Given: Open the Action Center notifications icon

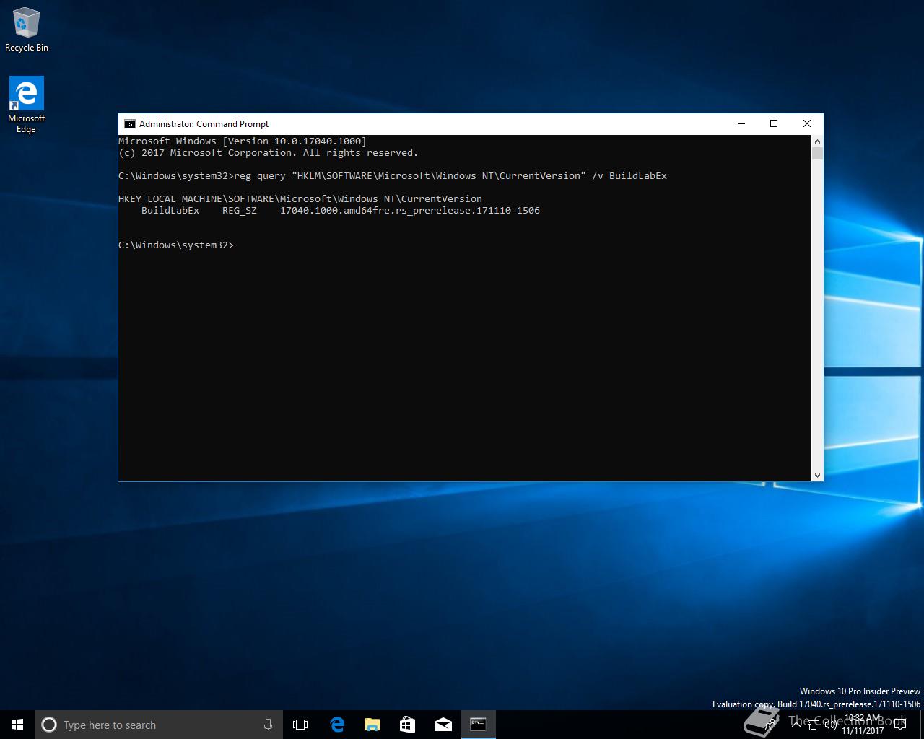Looking at the screenshot, I should (899, 725).
